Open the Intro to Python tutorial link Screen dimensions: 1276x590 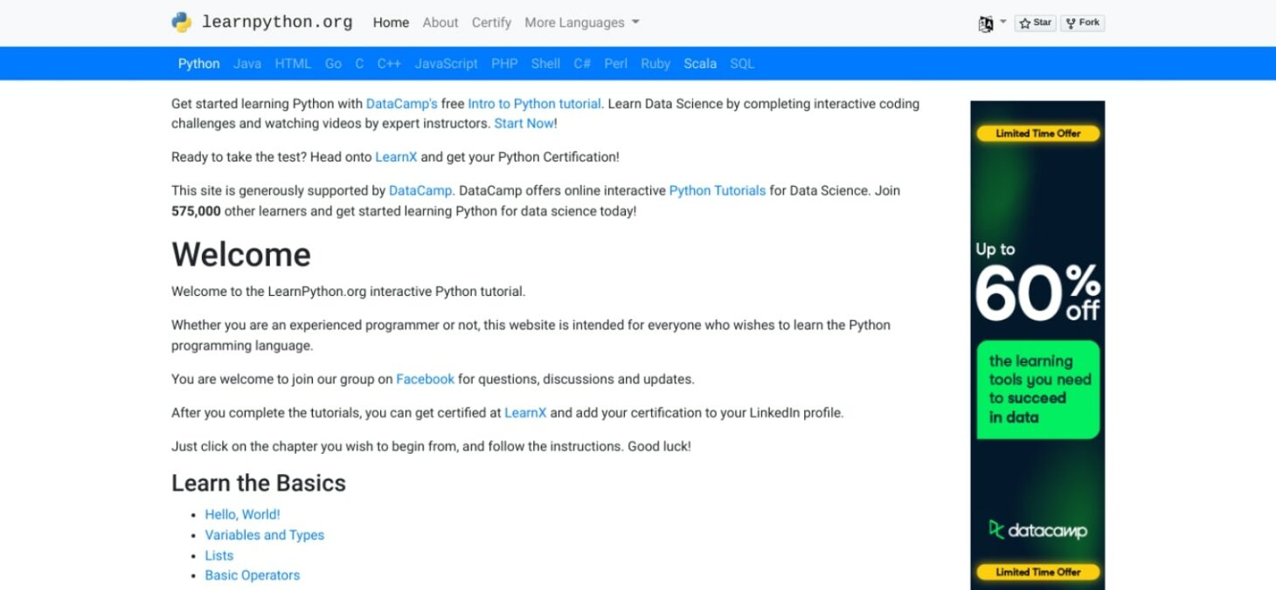coord(534,104)
